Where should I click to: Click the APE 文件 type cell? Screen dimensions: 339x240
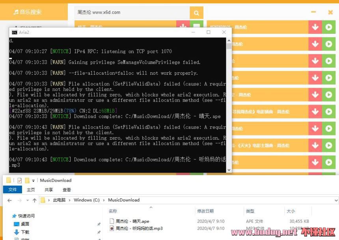point(255,221)
